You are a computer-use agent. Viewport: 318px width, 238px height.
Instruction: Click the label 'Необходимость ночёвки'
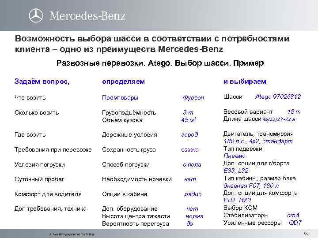pyautogui.click(x=137, y=179)
